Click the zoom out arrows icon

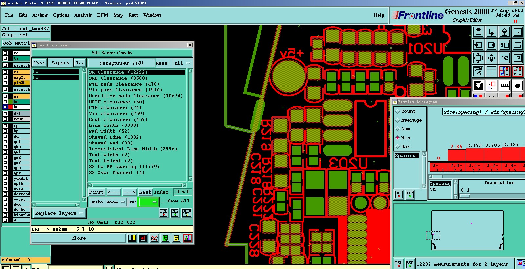(x=492, y=58)
